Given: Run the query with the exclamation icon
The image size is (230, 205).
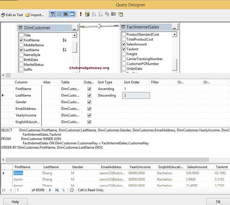Looking at the screenshot, I should tap(81, 14).
